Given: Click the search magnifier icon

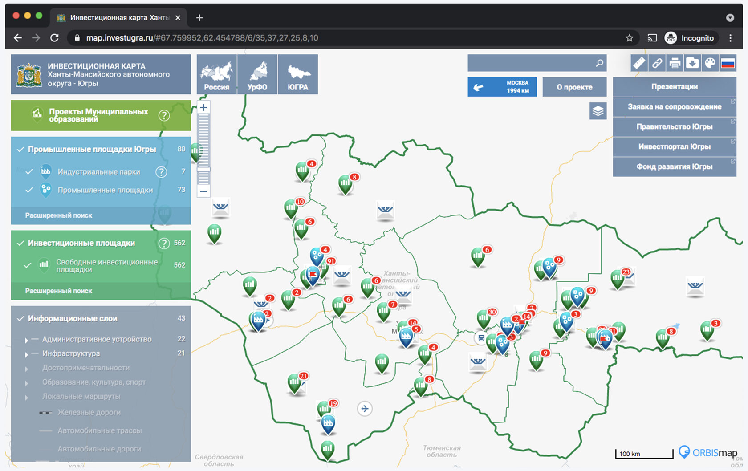Looking at the screenshot, I should pos(600,63).
